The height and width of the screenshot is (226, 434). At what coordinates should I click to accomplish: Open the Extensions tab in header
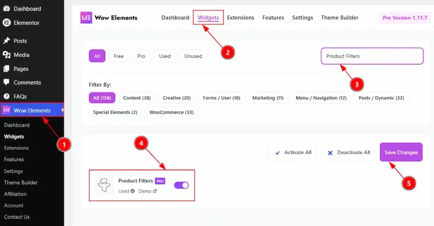coord(241,17)
